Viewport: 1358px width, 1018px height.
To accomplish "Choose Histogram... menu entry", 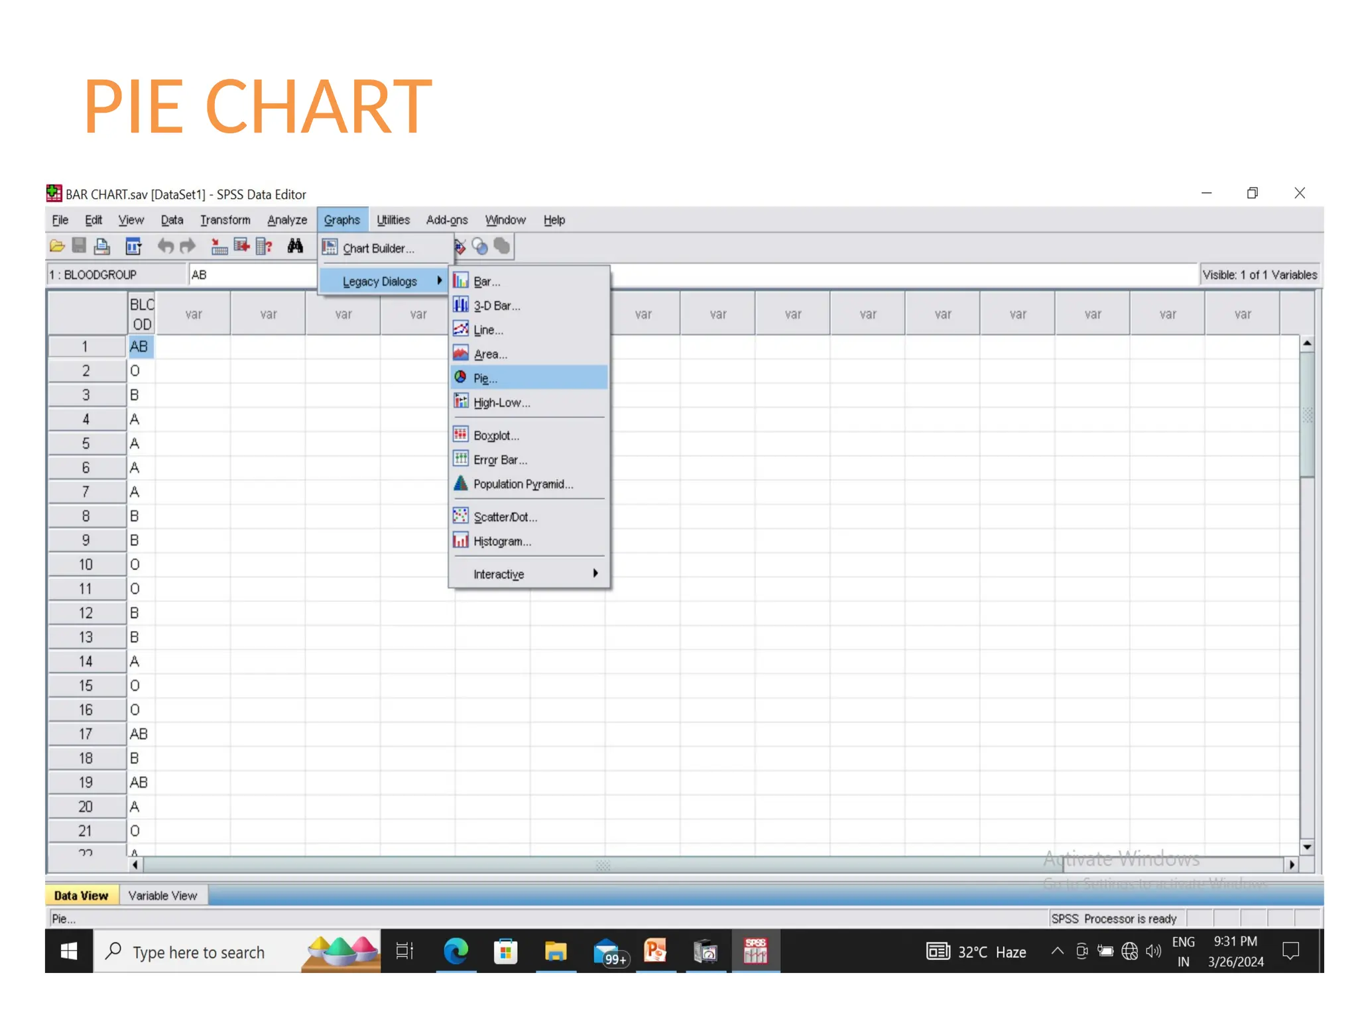I will 502,541.
